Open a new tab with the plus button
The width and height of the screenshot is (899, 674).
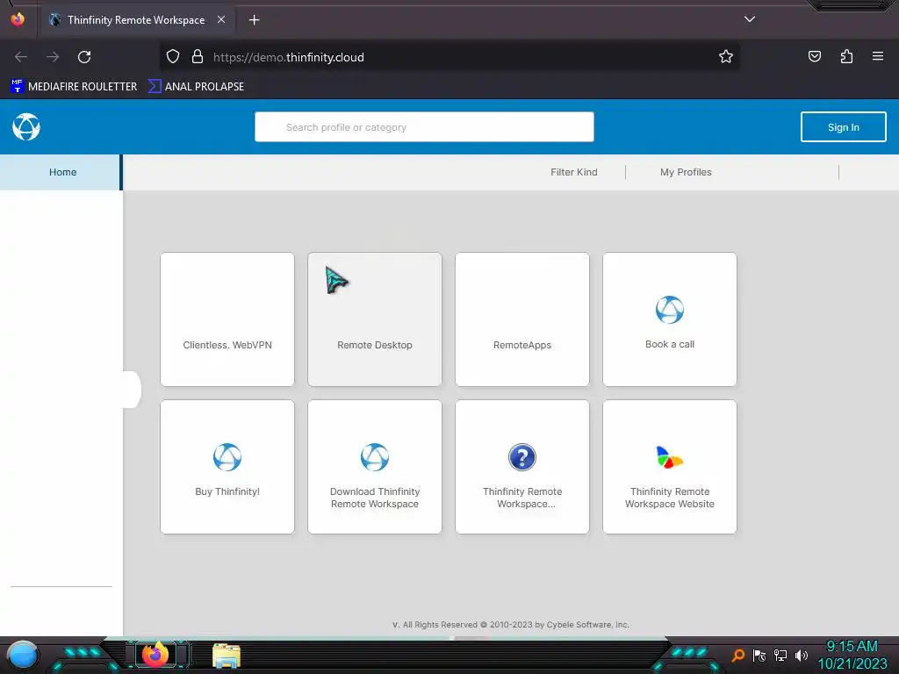(x=254, y=20)
